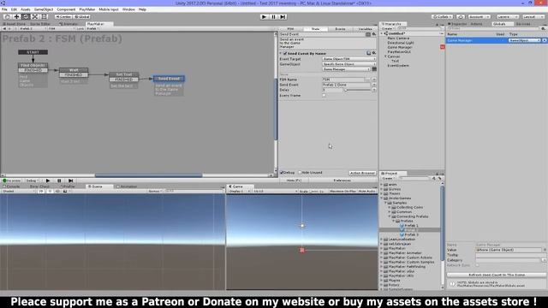Click object picker beside Game Manager field
548x308 pixels.
374,69
